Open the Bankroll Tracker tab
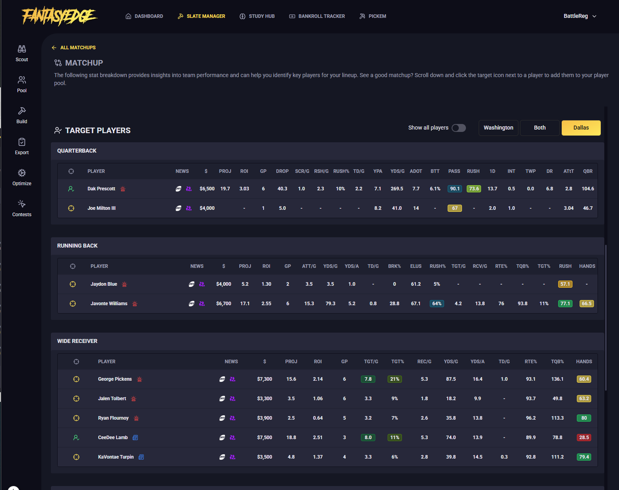This screenshot has height=490, width=619. tap(317, 16)
